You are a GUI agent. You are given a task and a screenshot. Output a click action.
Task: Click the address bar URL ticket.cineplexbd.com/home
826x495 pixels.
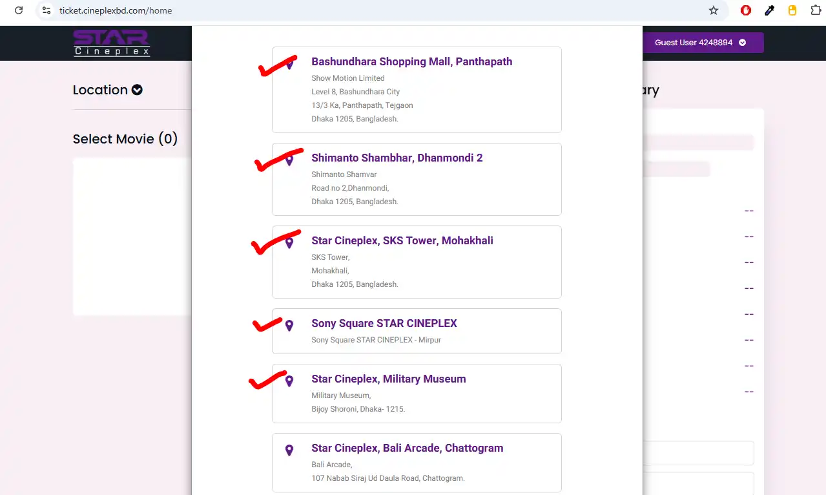point(116,10)
